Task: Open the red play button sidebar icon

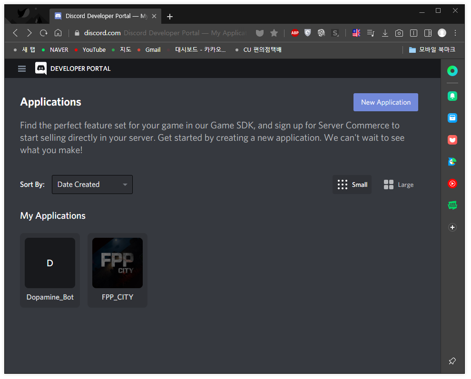Action: point(452,184)
